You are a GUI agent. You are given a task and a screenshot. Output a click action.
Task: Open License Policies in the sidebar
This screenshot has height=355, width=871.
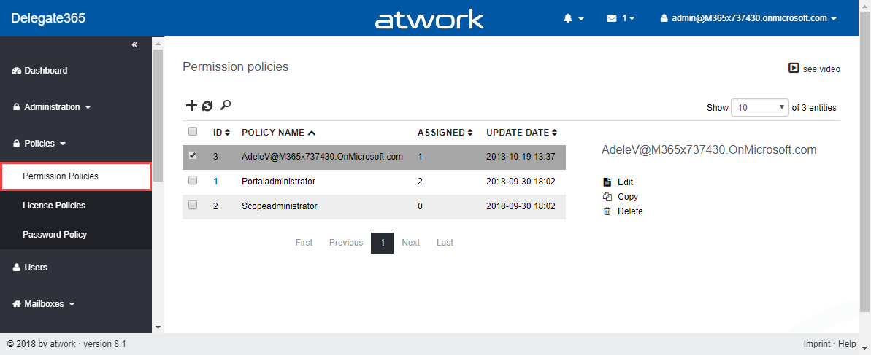(54, 206)
